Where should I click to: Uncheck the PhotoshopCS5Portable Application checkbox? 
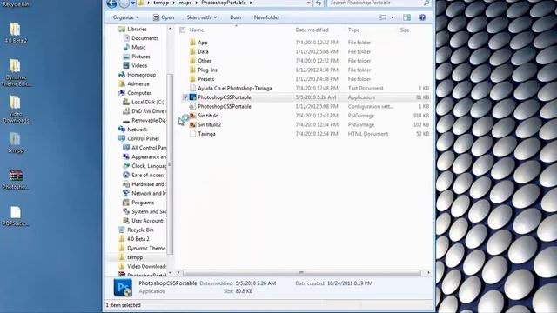point(185,97)
